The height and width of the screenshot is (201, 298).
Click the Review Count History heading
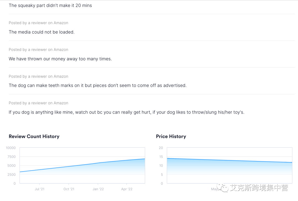[34, 136]
